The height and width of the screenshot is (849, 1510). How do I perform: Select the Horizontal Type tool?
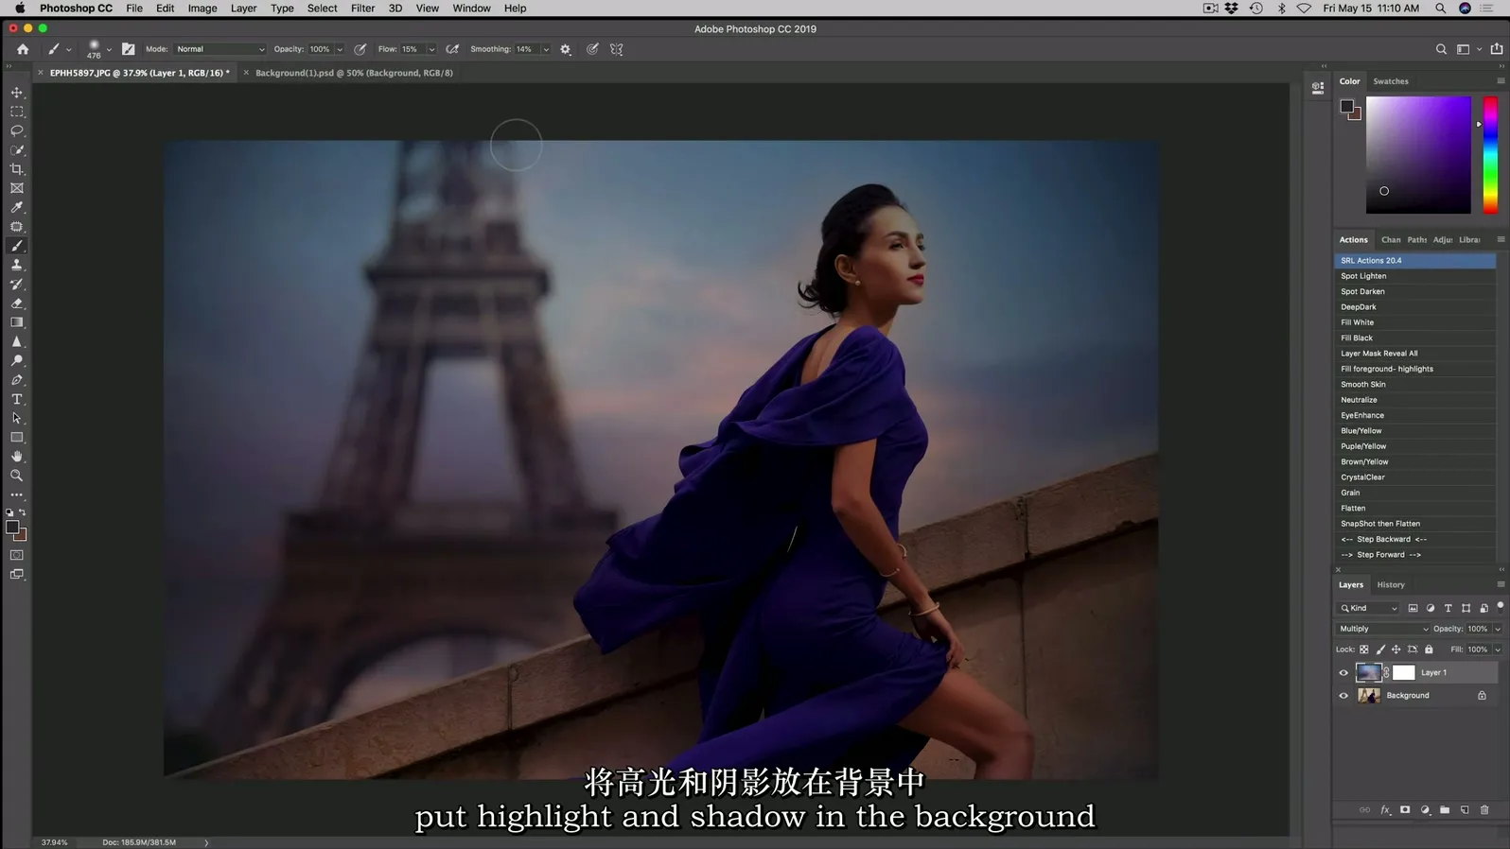point(17,399)
